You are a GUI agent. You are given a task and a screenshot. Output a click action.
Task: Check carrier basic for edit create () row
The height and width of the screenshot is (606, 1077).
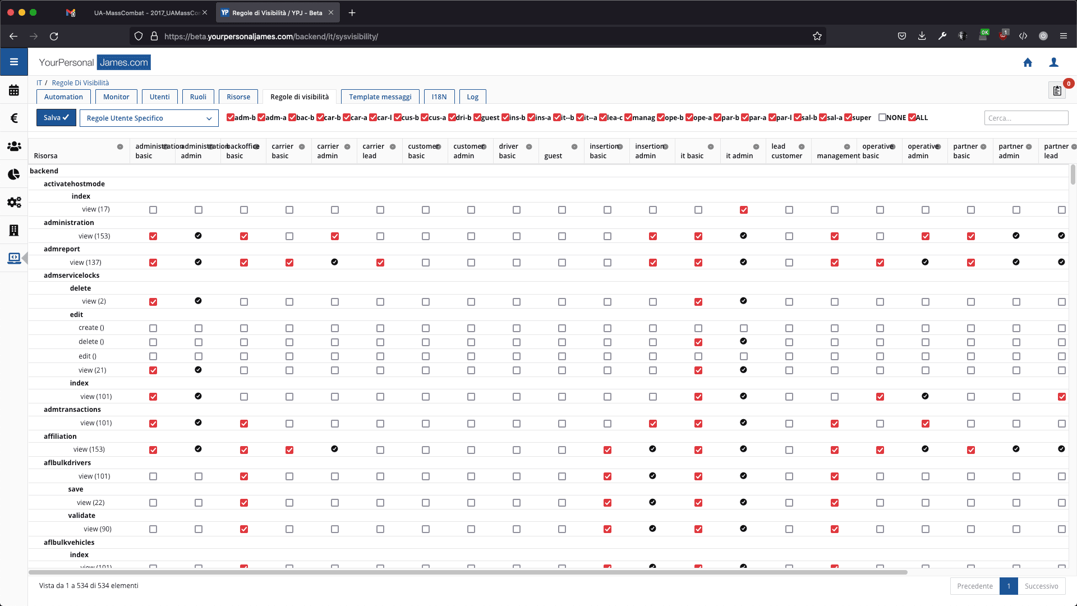289,328
